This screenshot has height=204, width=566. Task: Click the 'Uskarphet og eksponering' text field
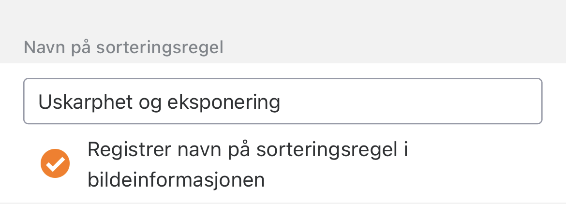pos(283,102)
